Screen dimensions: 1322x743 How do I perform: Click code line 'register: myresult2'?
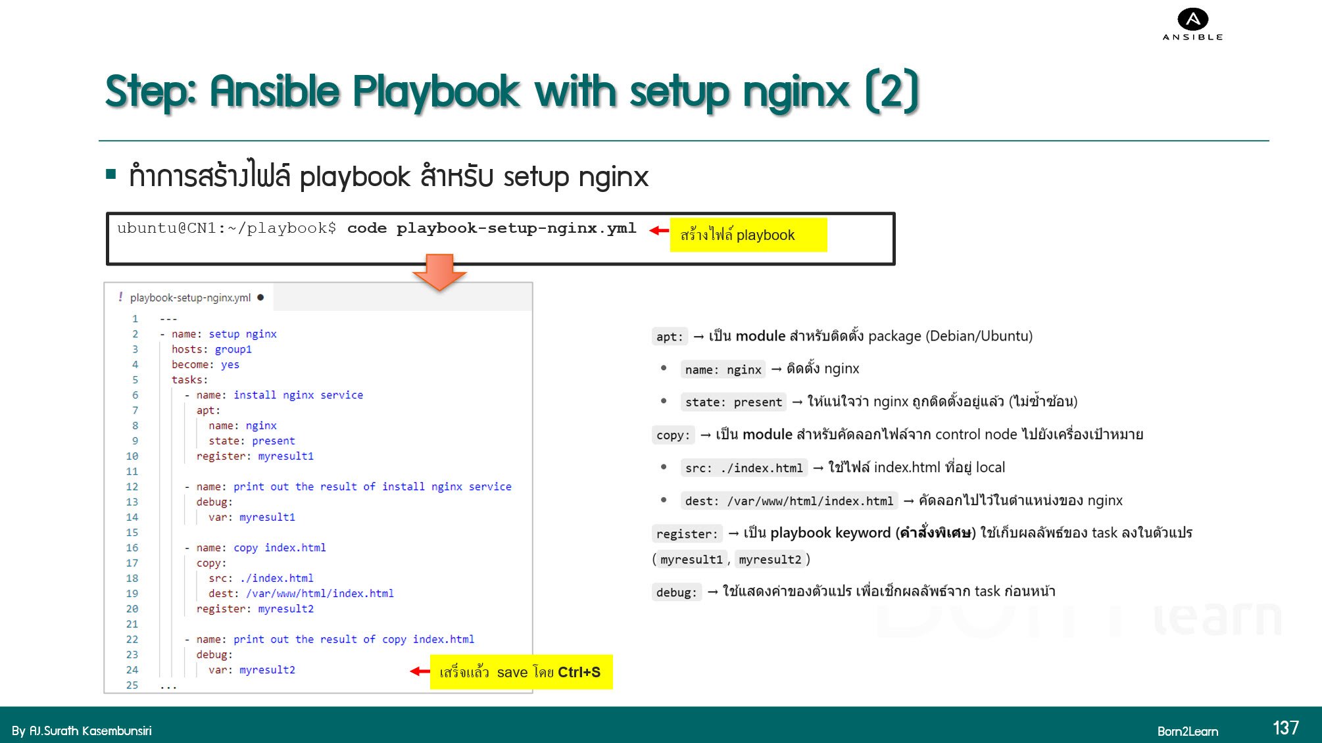point(255,609)
